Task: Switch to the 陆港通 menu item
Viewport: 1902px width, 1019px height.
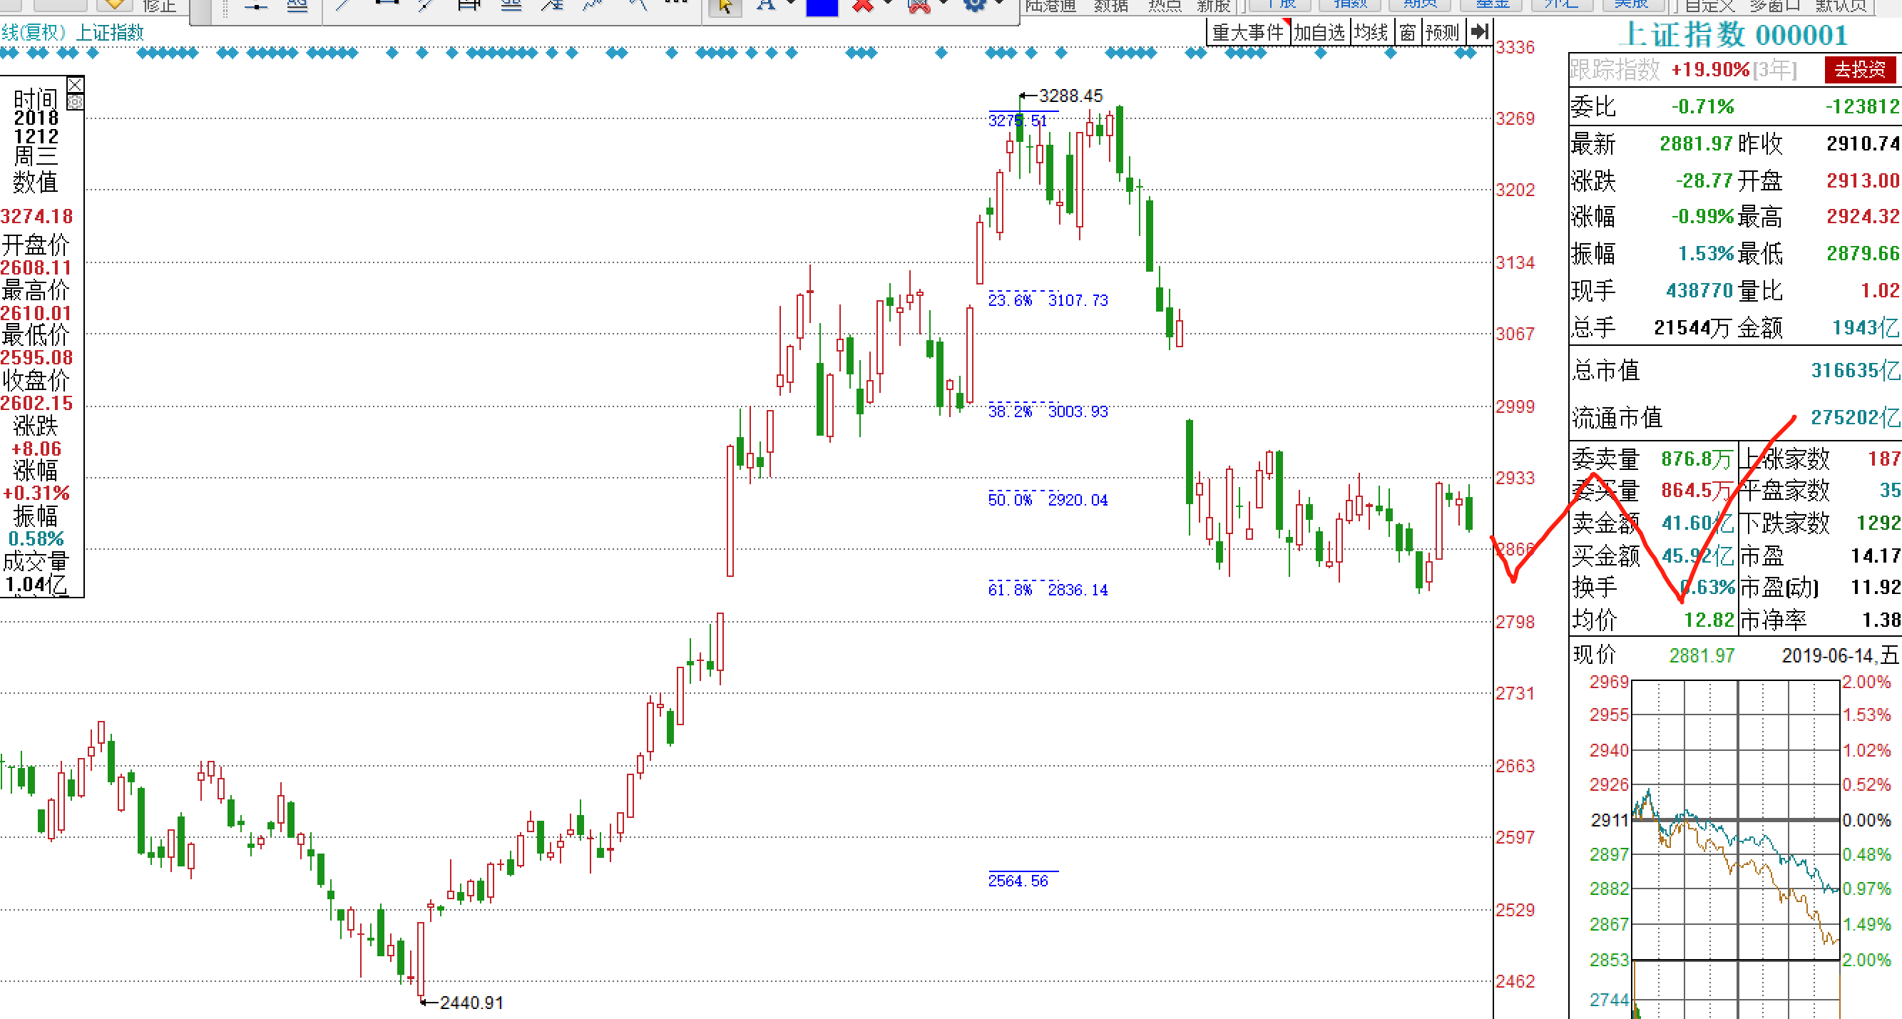Action: click(x=1050, y=6)
